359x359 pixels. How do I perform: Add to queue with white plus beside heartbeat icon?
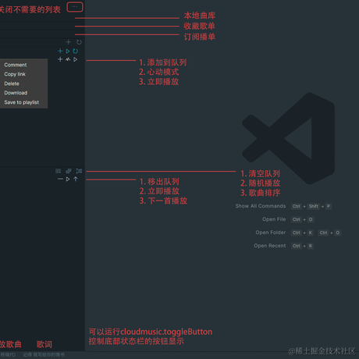(x=60, y=59)
